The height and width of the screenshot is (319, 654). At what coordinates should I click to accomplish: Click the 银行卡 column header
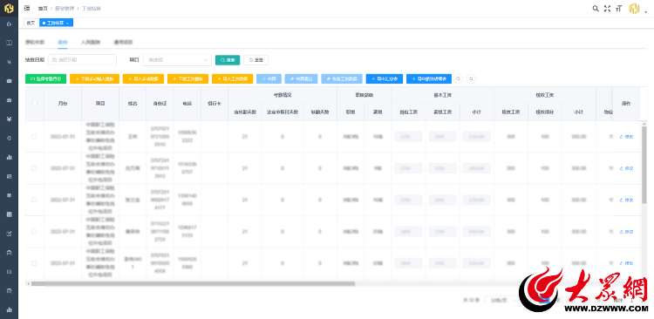point(215,104)
